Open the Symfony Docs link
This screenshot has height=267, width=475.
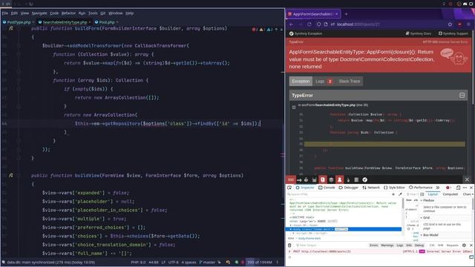[419, 33]
